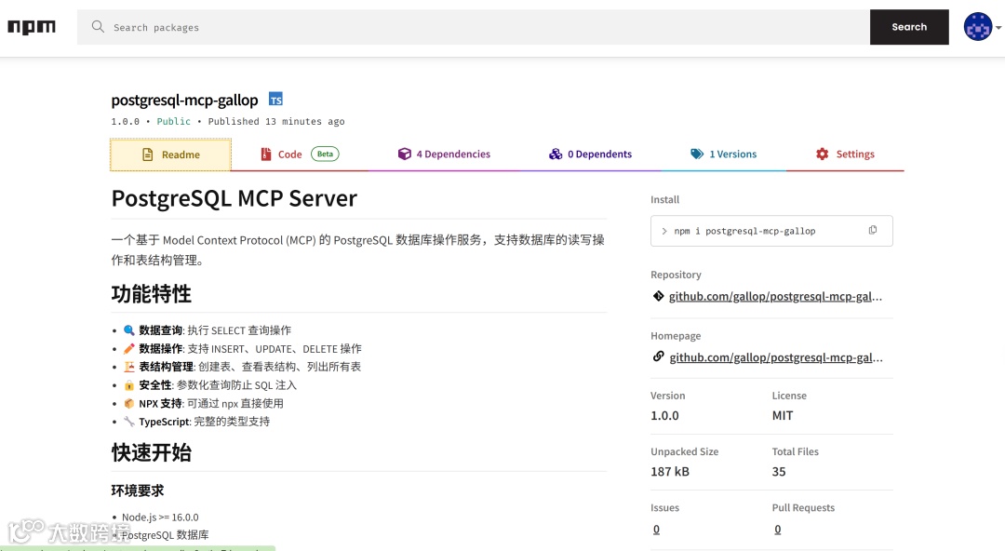1005x551 pixels.
Task: Click the Dependents cubes icon
Action: point(555,154)
